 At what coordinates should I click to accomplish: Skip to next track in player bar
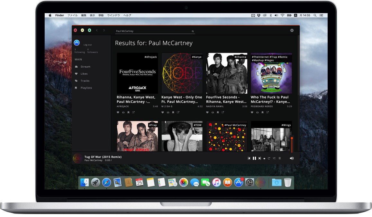pos(260,158)
